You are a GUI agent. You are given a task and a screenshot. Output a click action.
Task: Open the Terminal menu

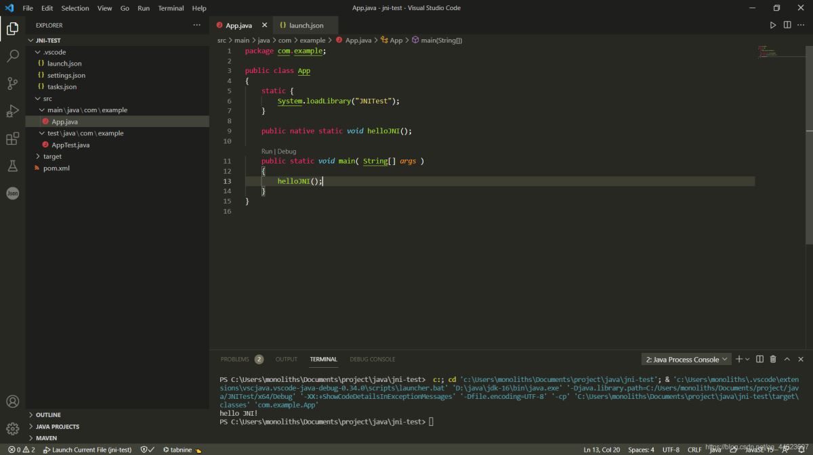point(171,8)
